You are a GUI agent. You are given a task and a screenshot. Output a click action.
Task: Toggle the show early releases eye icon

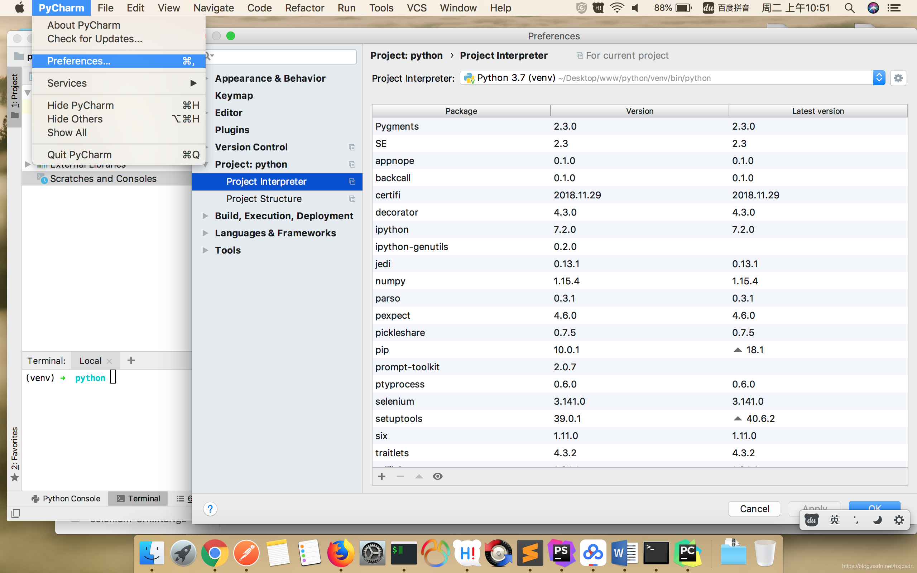pyautogui.click(x=438, y=476)
